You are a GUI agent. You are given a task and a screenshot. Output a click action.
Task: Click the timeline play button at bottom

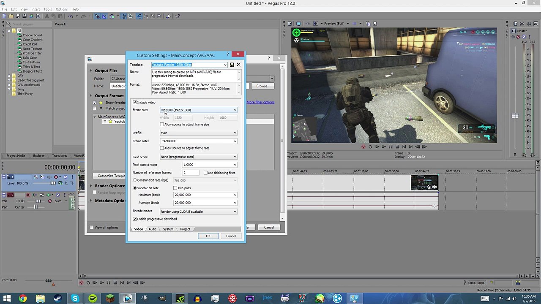click(x=101, y=282)
